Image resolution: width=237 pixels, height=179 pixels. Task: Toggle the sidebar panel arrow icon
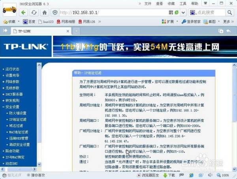point(5,31)
